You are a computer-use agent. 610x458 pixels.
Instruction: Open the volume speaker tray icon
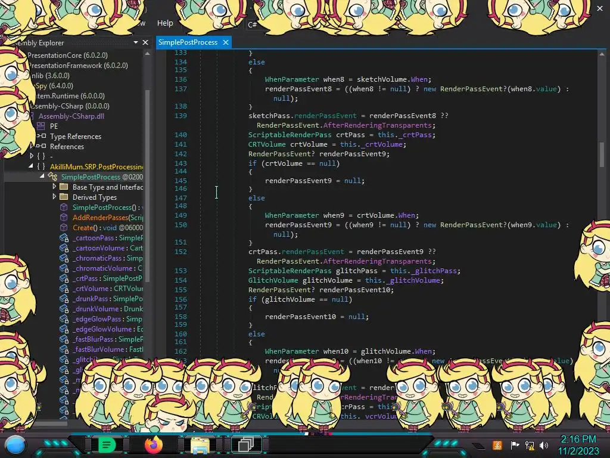tap(544, 445)
